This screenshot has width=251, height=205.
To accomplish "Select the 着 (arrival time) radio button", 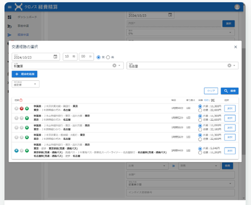I will [108, 57].
